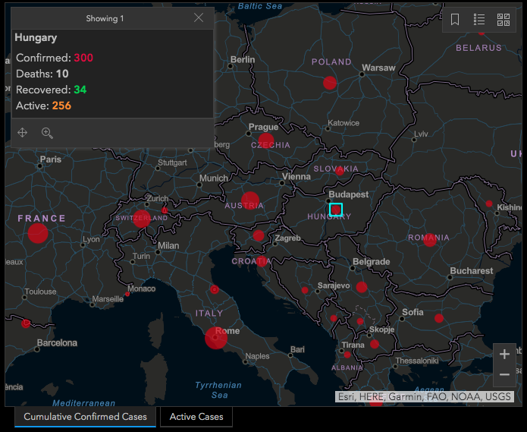The width and height of the screenshot is (527, 432).
Task: Select the Poland case marker
Action: 330,83
